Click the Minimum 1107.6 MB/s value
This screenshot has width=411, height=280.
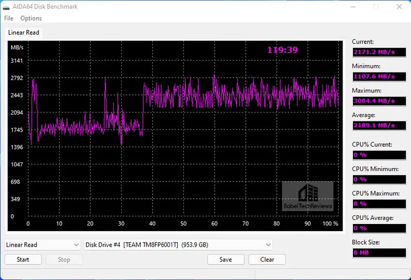pyautogui.click(x=379, y=77)
